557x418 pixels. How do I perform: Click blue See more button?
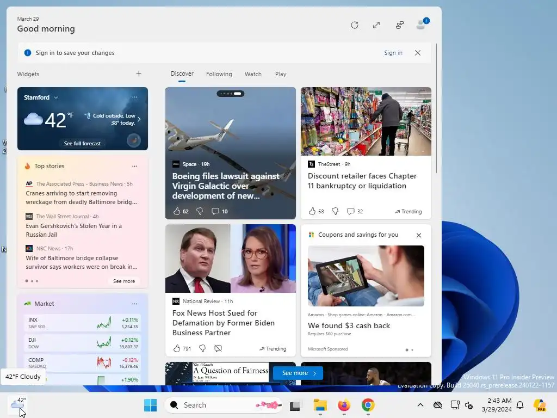point(298,373)
